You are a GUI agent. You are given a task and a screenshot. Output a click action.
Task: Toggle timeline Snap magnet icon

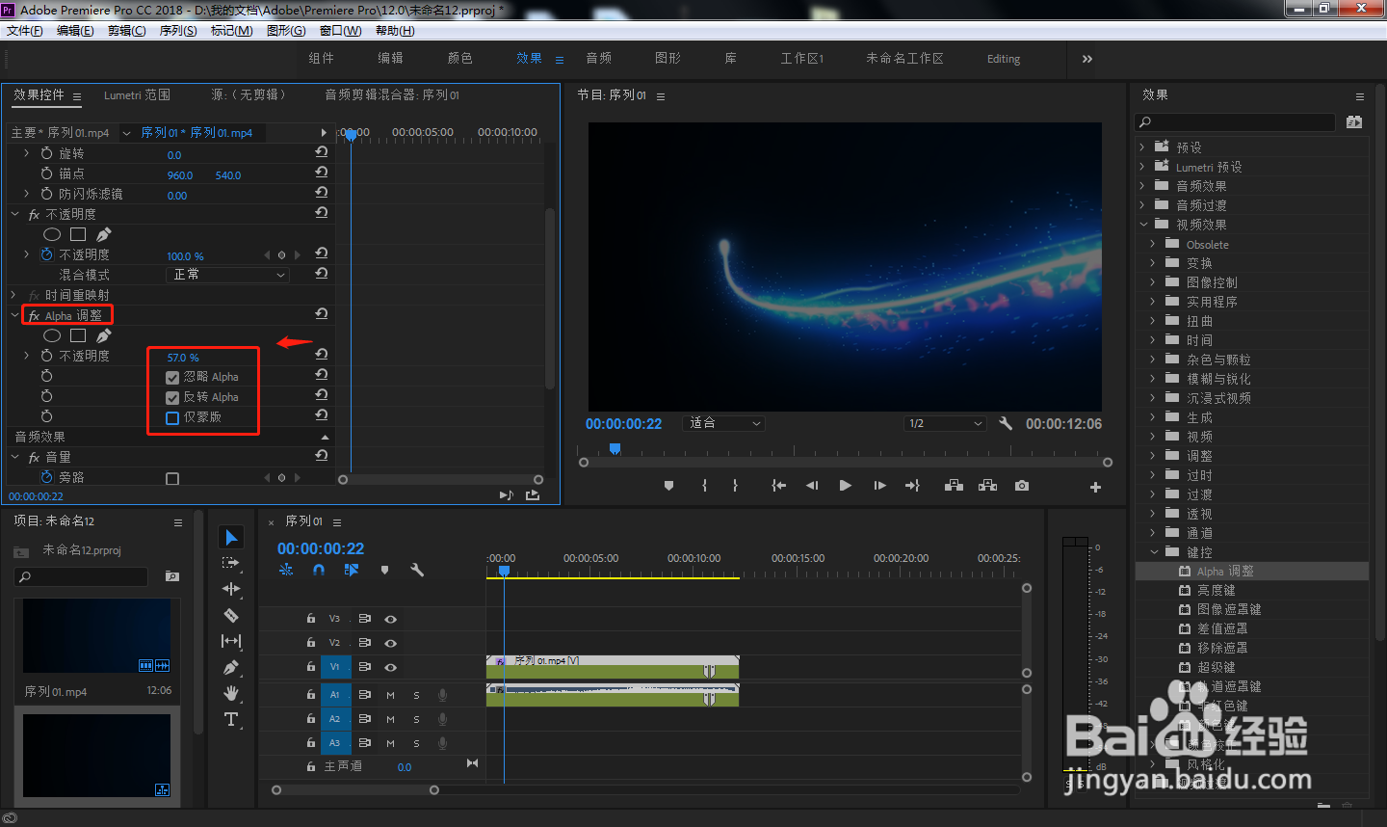pyautogui.click(x=319, y=570)
